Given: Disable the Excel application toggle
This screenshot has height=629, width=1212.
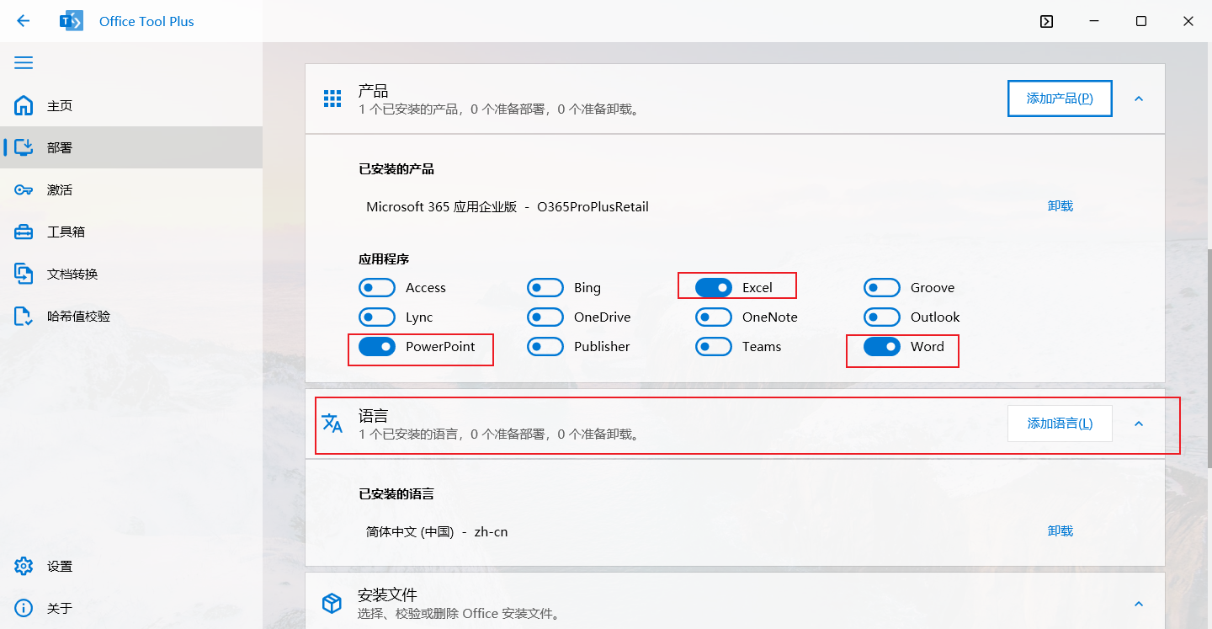Looking at the screenshot, I should tap(714, 288).
